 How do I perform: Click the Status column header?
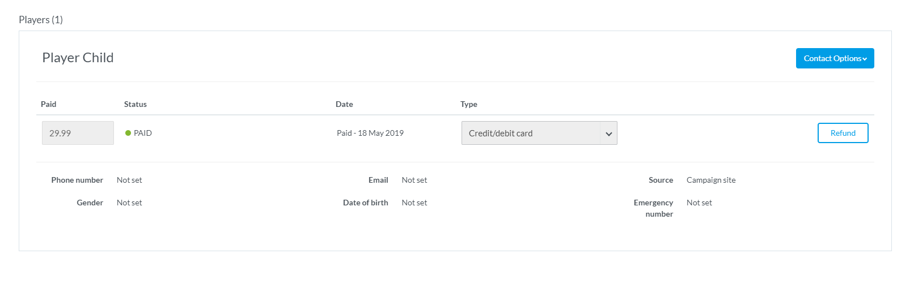[136, 104]
